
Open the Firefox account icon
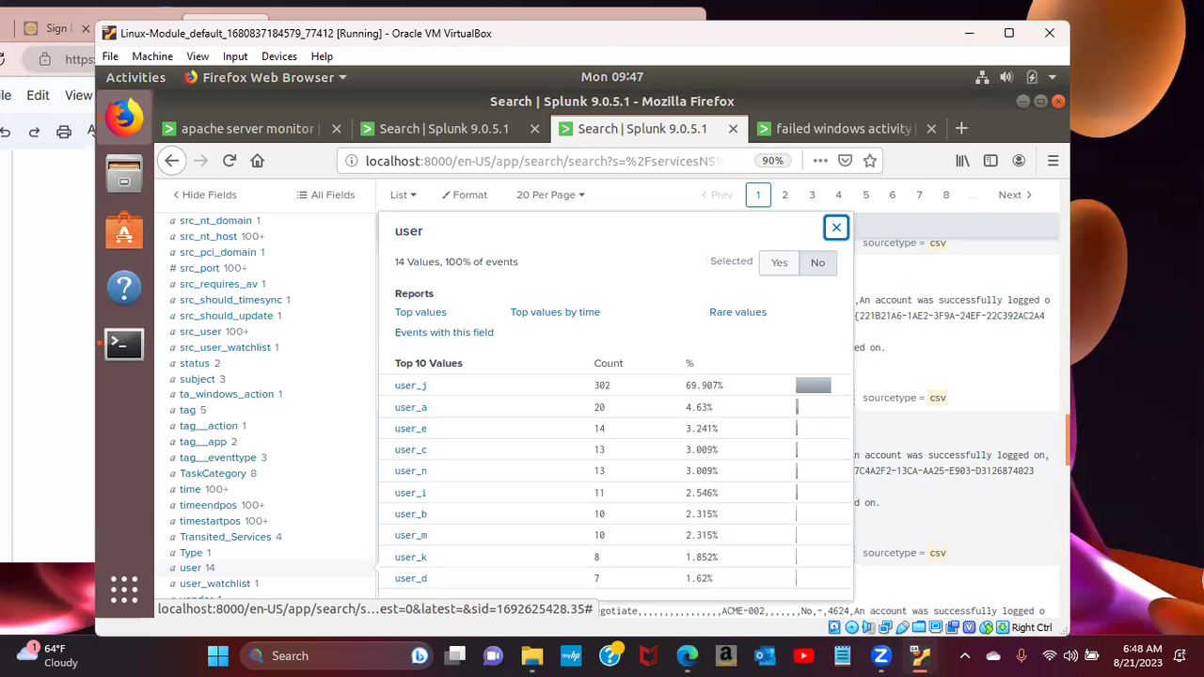point(1019,160)
